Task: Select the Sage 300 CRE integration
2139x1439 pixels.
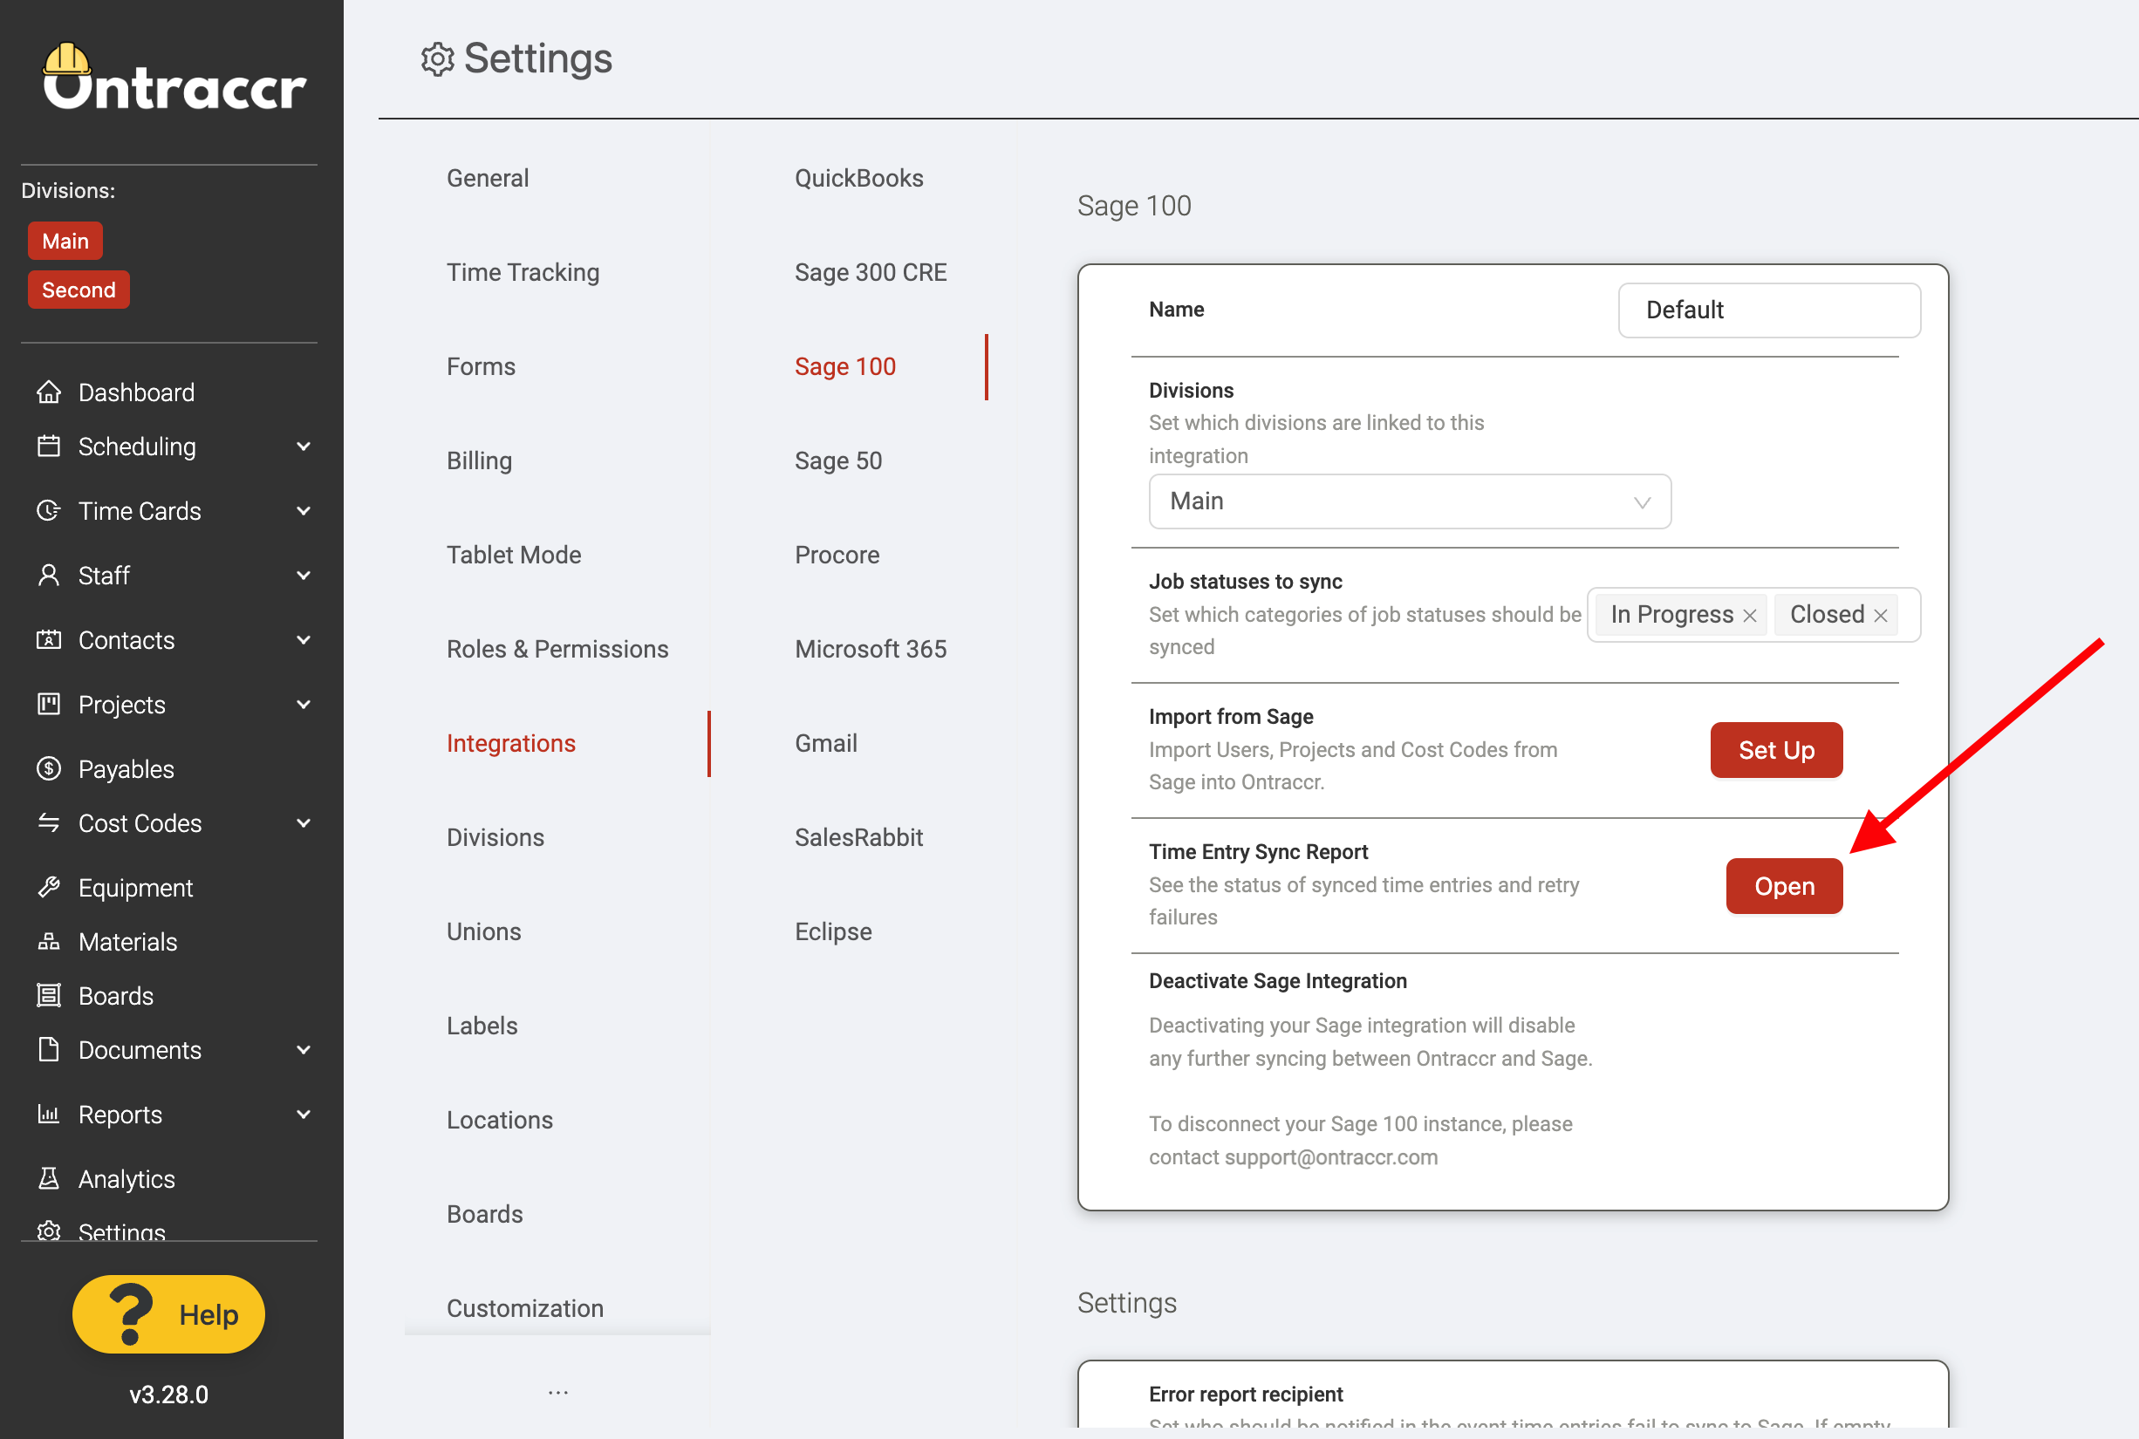Action: point(871,273)
